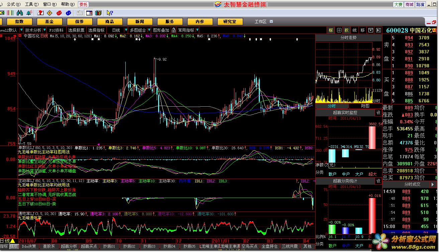Select the 内参 yellow button
This screenshot has width=439, height=252.
coord(200,21)
